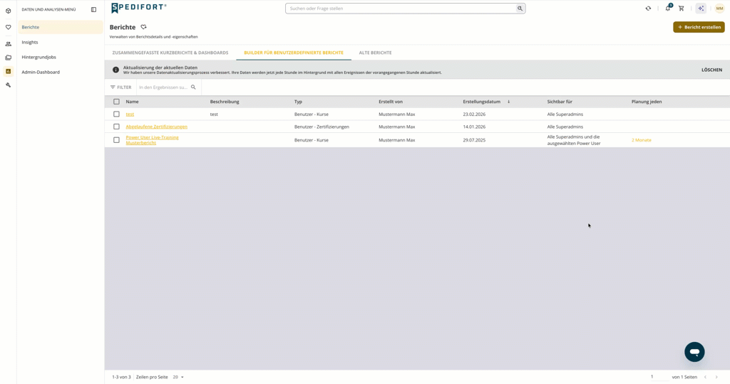Click the refresh sync icon in header
Screen dimensions: 730x384
648,9
